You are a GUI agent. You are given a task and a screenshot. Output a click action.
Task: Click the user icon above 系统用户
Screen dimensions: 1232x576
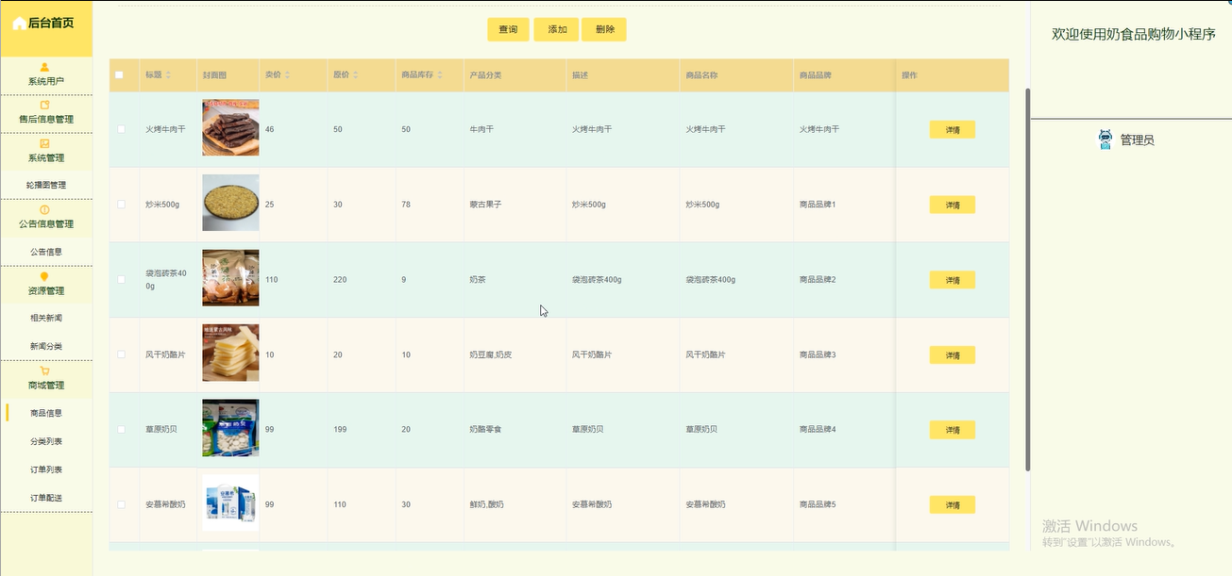[45, 67]
